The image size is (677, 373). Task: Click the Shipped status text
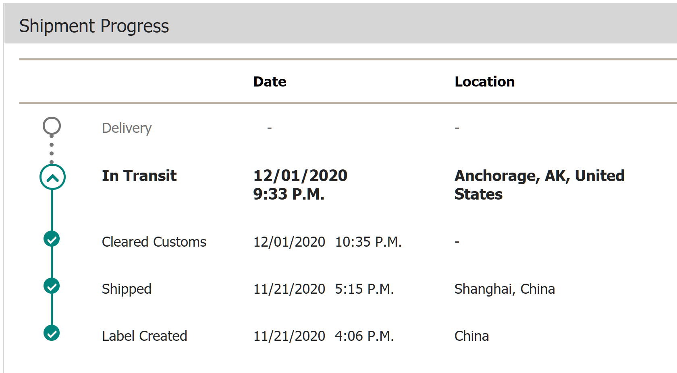point(127,289)
